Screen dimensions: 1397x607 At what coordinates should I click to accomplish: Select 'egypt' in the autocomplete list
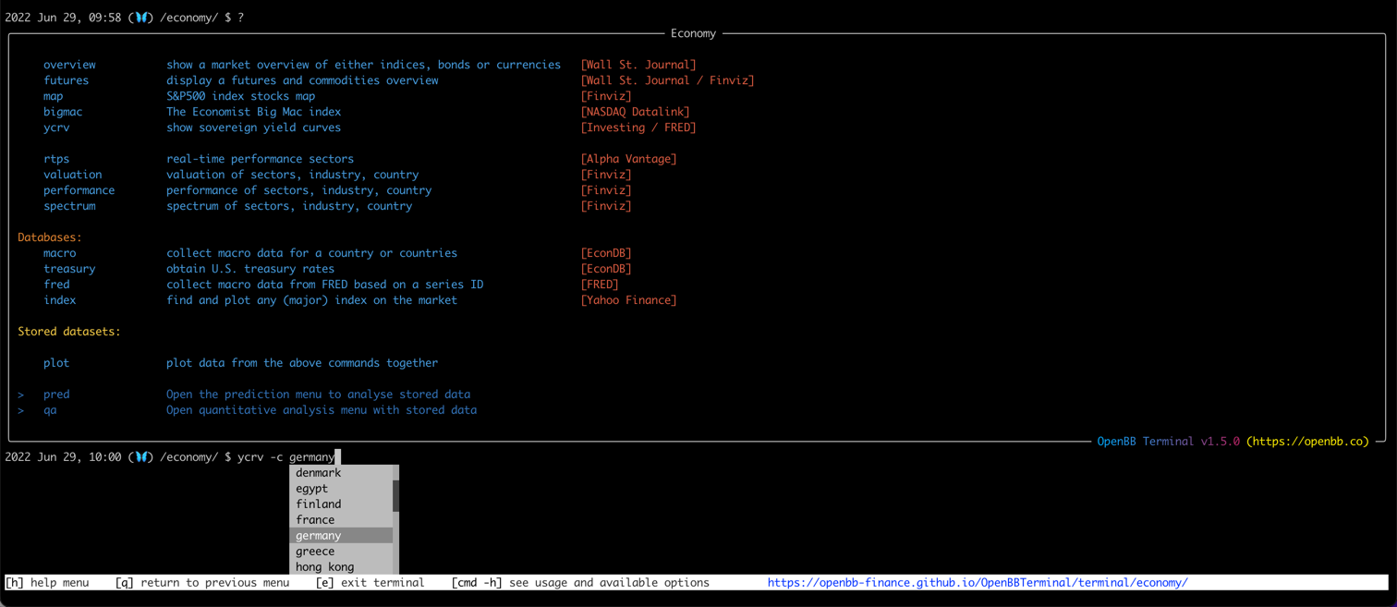point(342,489)
